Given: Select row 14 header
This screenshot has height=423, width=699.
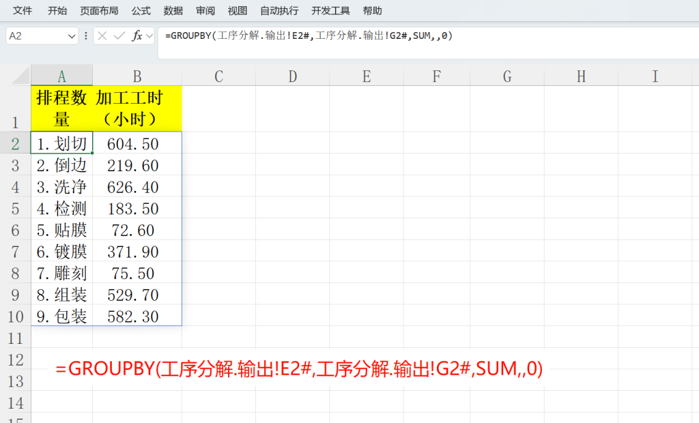Looking at the screenshot, I should coord(15,402).
